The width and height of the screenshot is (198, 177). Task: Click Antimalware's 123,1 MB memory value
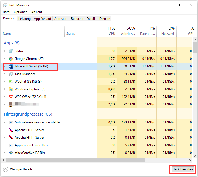(128, 122)
